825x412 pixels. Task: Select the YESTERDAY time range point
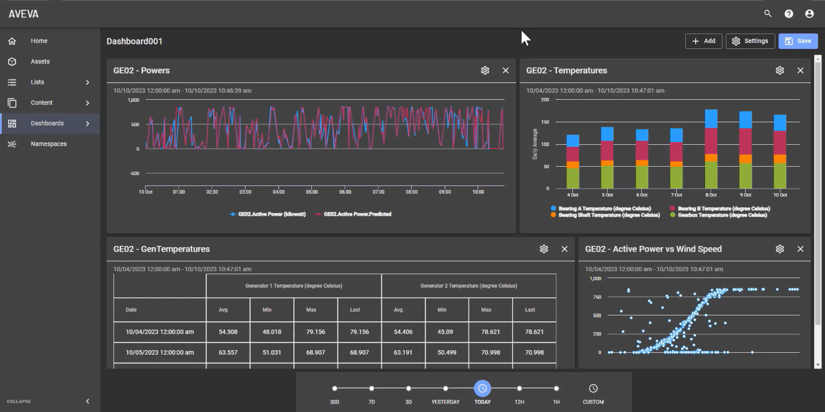click(445, 388)
